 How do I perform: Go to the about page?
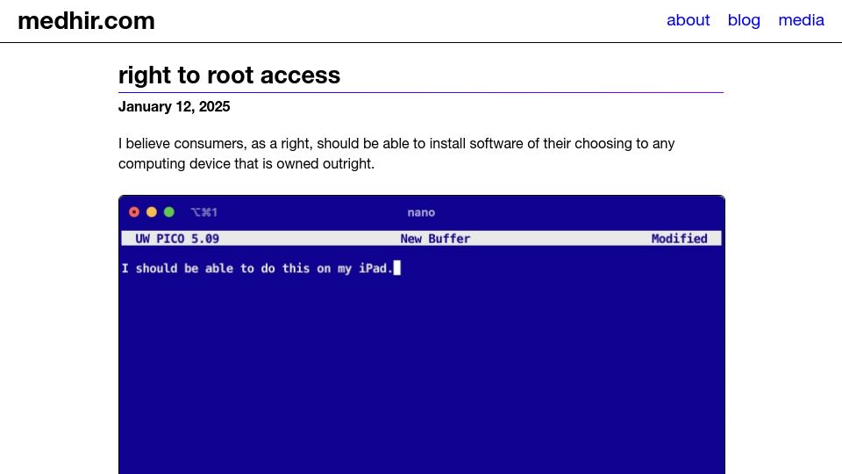688,20
